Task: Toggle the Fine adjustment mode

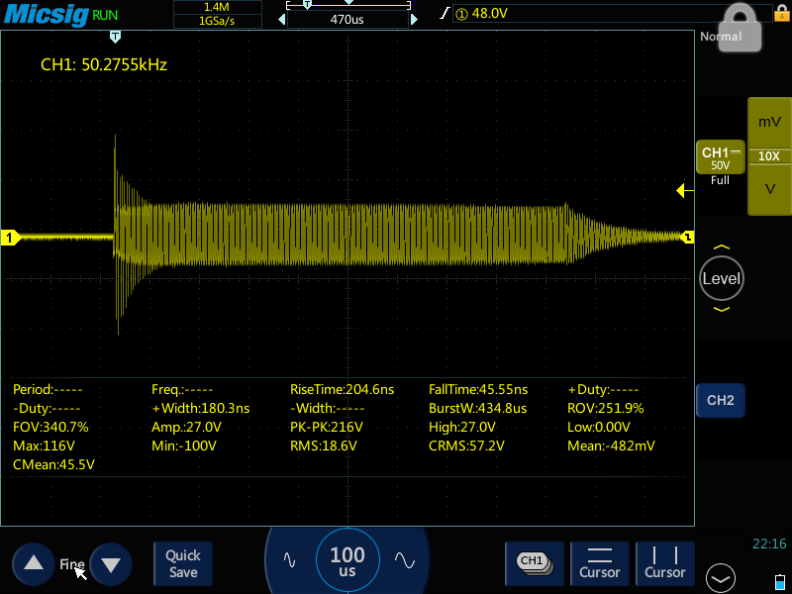Action: pyautogui.click(x=72, y=563)
